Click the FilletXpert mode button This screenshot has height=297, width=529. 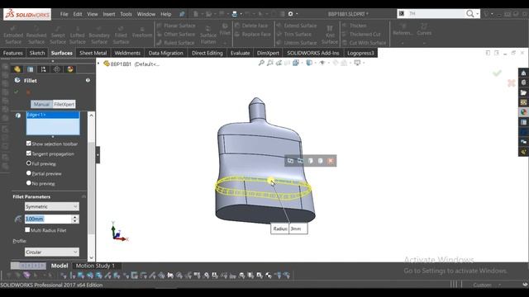[64, 105]
